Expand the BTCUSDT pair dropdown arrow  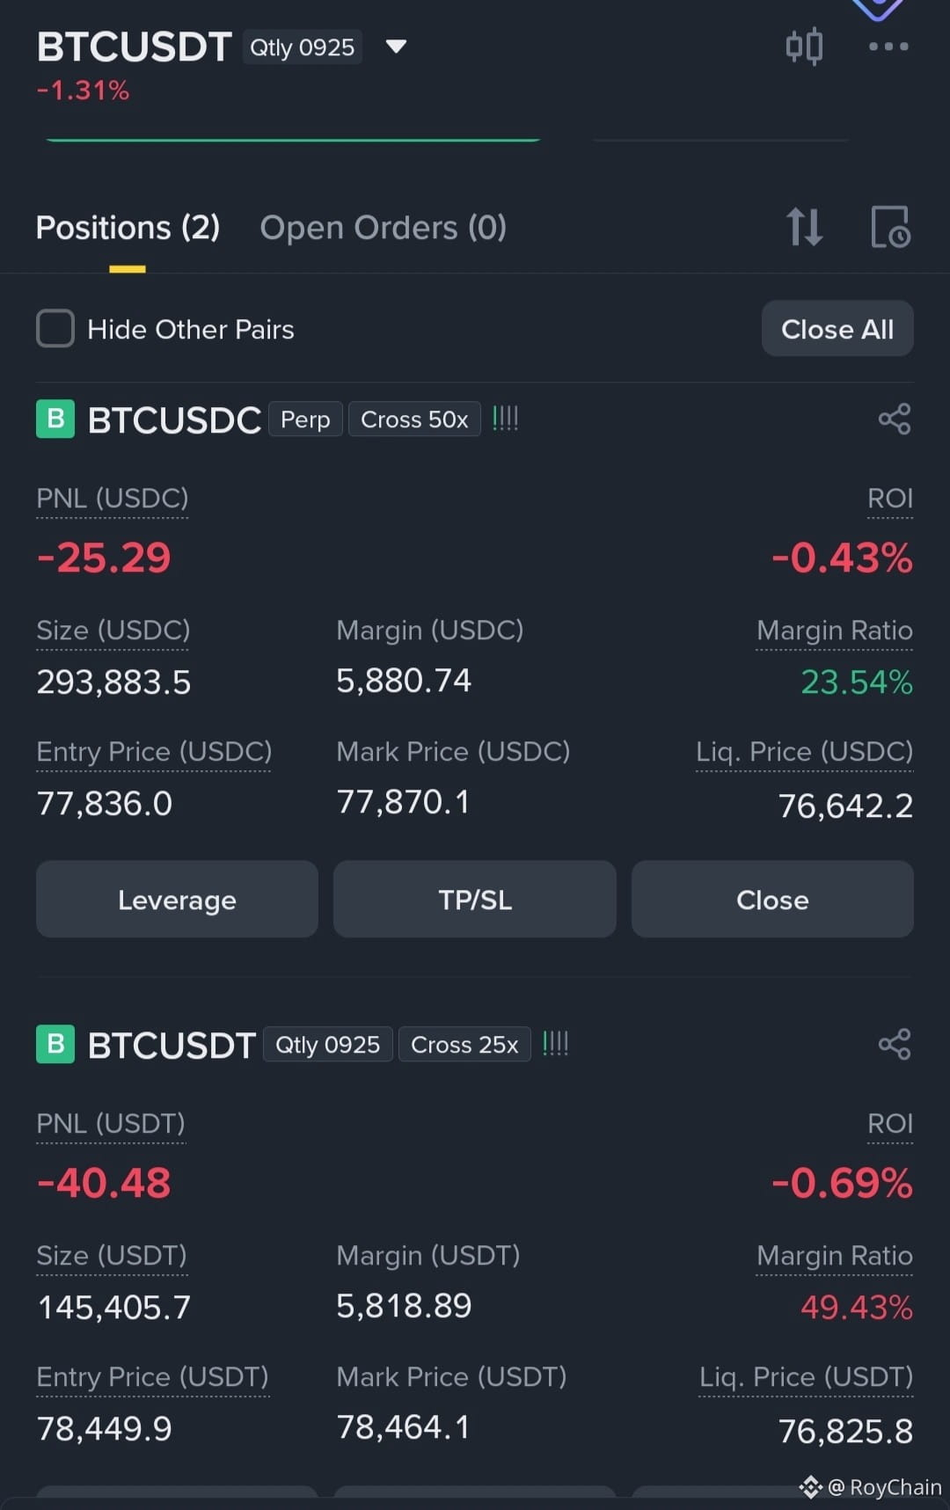396,47
